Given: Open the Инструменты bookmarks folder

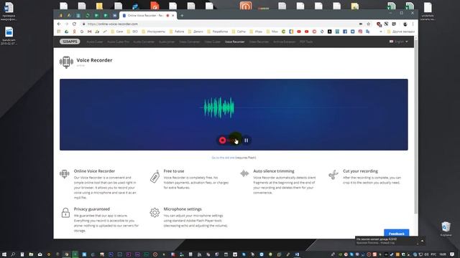Looking at the screenshot, I should (x=153, y=32).
